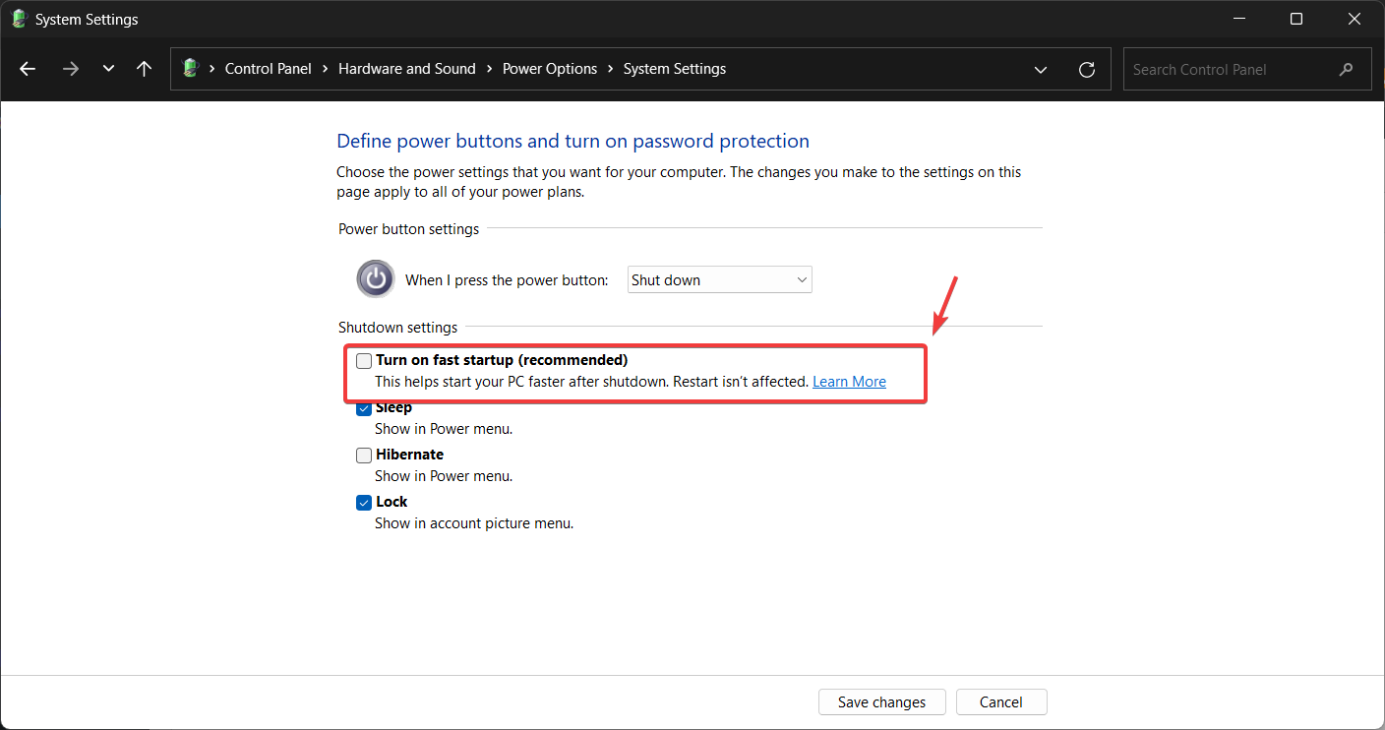Open the Learn More link
Screen dimensions: 1385x730
click(x=849, y=382)
